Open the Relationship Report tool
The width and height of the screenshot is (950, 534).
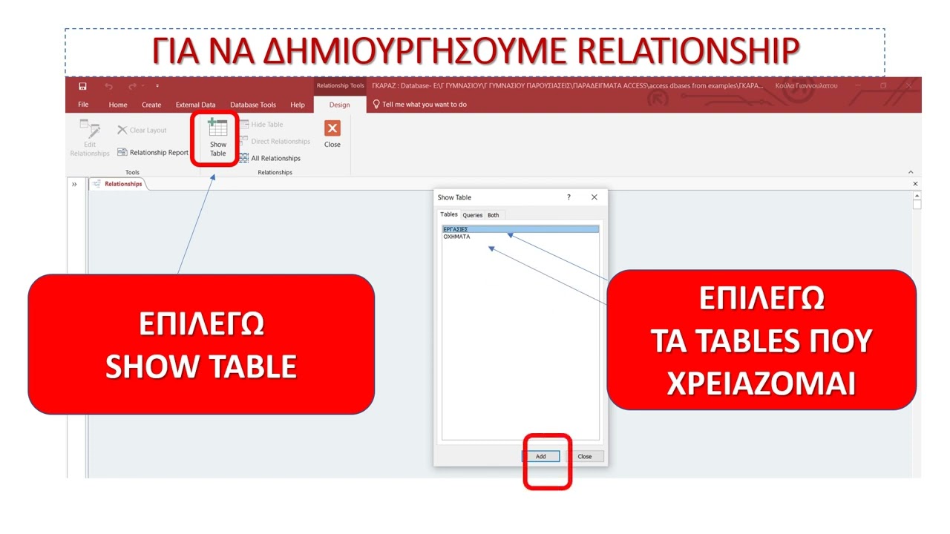pyautogui.click(x=153, y=152)
